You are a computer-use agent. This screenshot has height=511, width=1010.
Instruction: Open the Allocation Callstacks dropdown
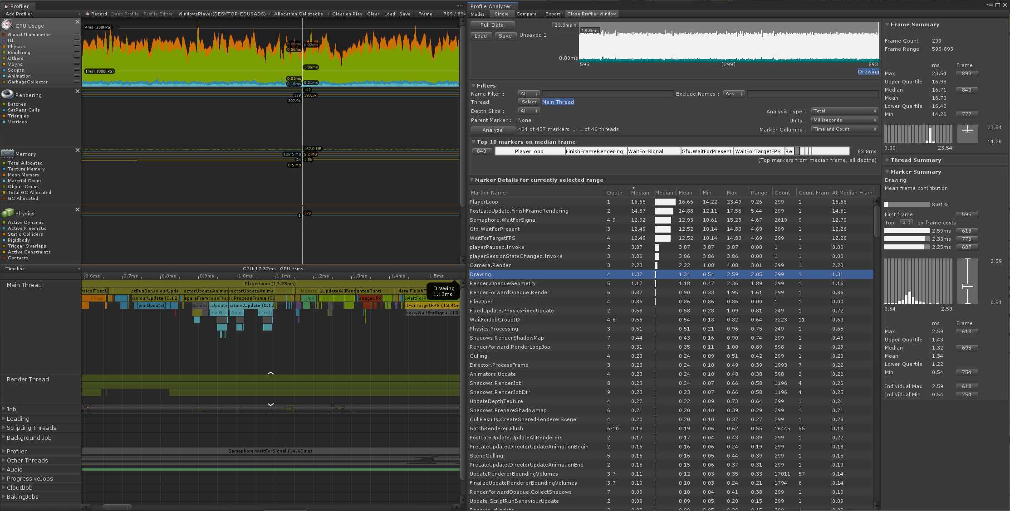click(x=301, y=14)
